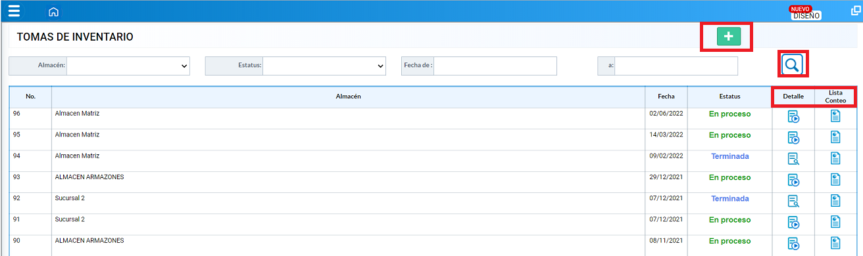This screenshot has height=256, width=863.
Task: Select Sucursal 2 in row 91
Action: 70,219
